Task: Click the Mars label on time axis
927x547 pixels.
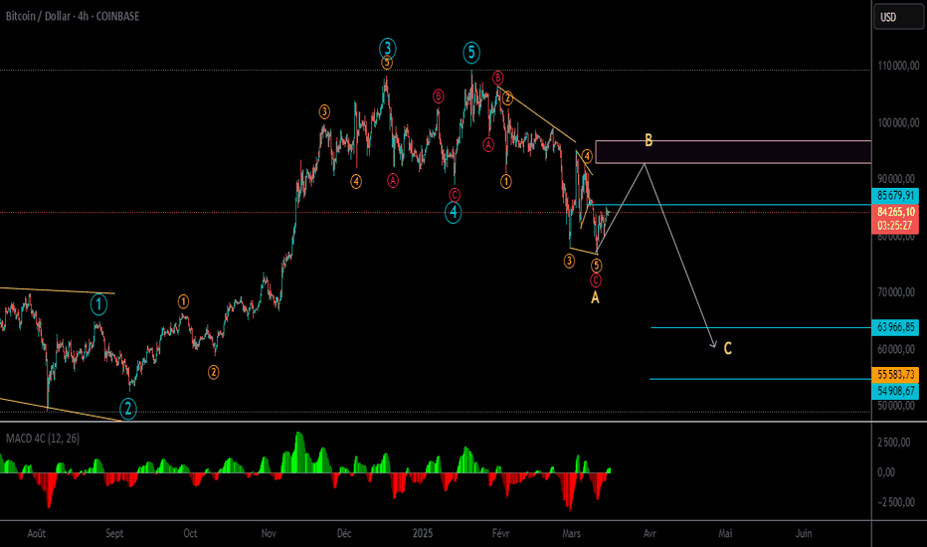Action: point(571,533)
